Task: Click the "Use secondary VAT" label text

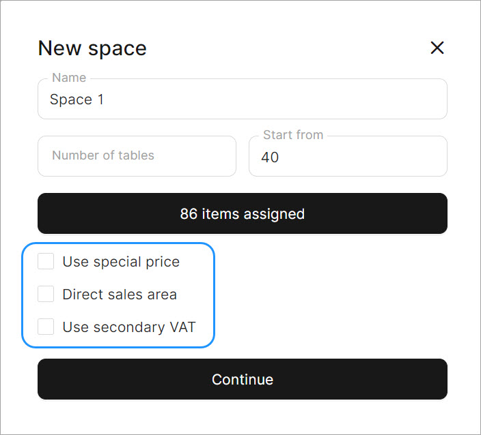Action: [x=129, y=327]
